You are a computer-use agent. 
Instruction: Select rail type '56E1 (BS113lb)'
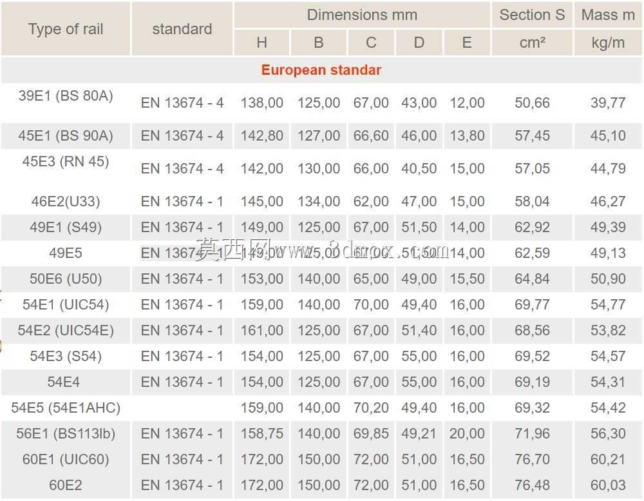coord(66,433)
